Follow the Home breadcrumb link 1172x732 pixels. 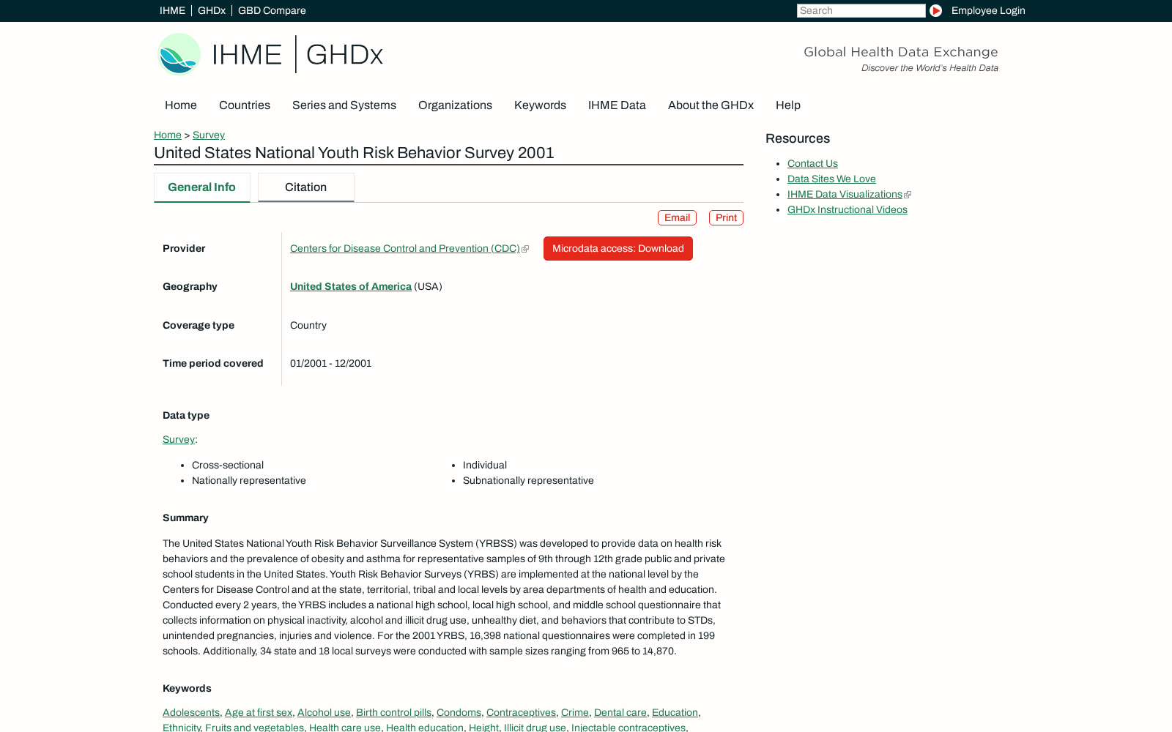pyautogui.click(x=168, y=135)
